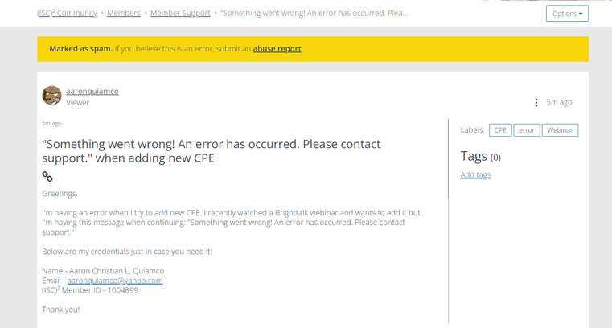Open the three-dot post actions menu
This screenshot has width=612, height=328.
tap(536, 103)
